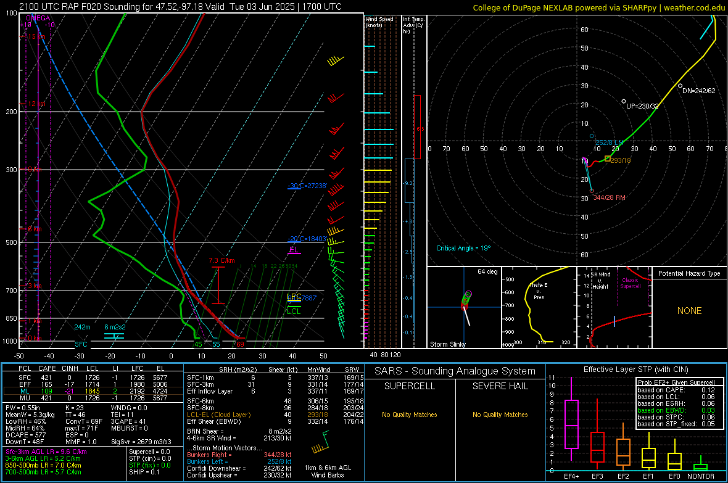Image resolution: width=728 pixels, height=483 pixels.
Task: Click the ConvT = 69F value
Action: tap(83, 421)
